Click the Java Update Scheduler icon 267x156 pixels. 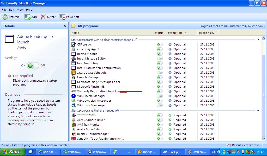pos(73,73)
